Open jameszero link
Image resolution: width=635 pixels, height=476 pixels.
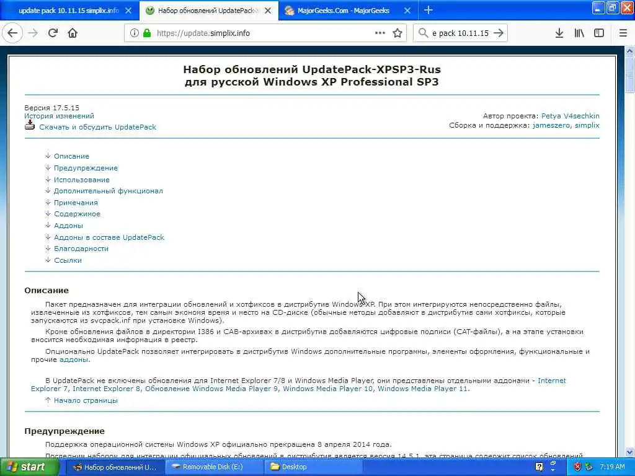551,125
